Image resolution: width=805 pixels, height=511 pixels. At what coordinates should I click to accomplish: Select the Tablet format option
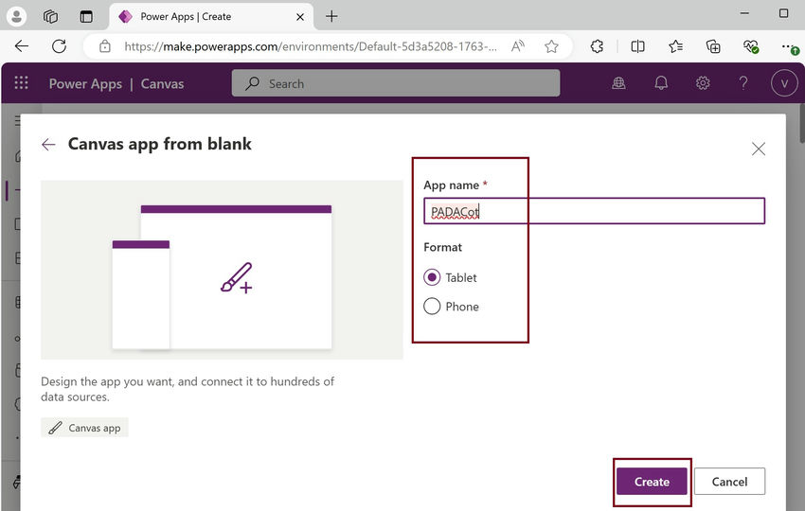tap(432, 277)
